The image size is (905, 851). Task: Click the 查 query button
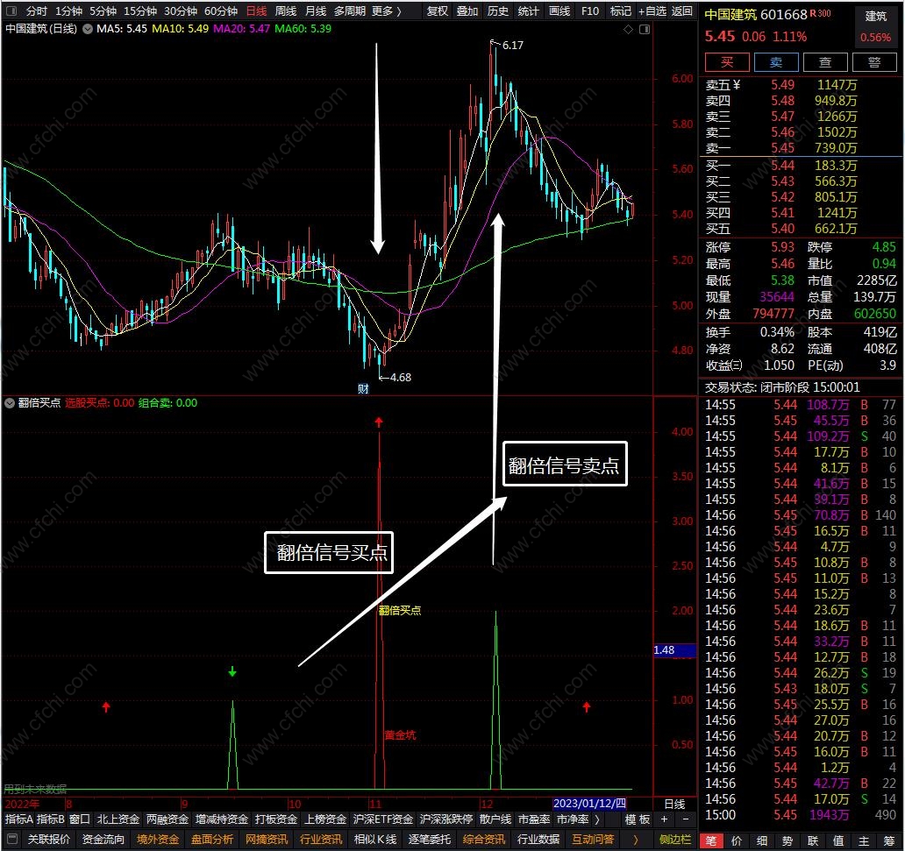(x=825, y=62)
